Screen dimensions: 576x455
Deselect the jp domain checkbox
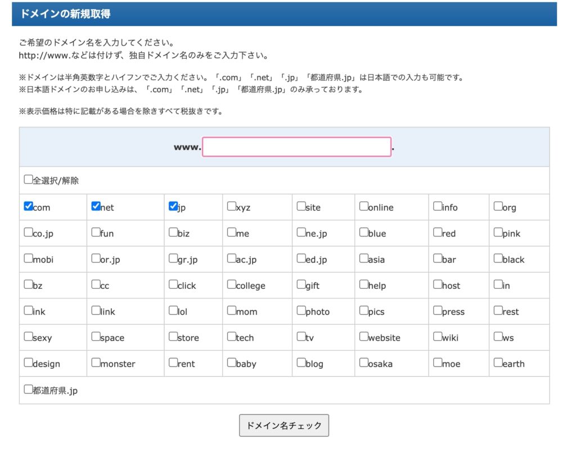tap(173, 206)
